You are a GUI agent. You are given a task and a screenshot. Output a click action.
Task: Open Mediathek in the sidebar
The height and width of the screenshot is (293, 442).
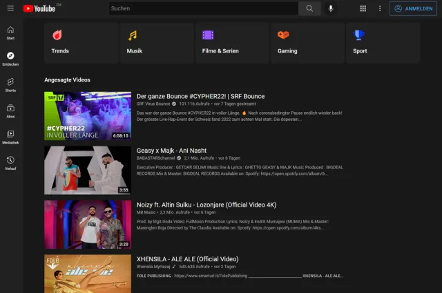(10, 137)
